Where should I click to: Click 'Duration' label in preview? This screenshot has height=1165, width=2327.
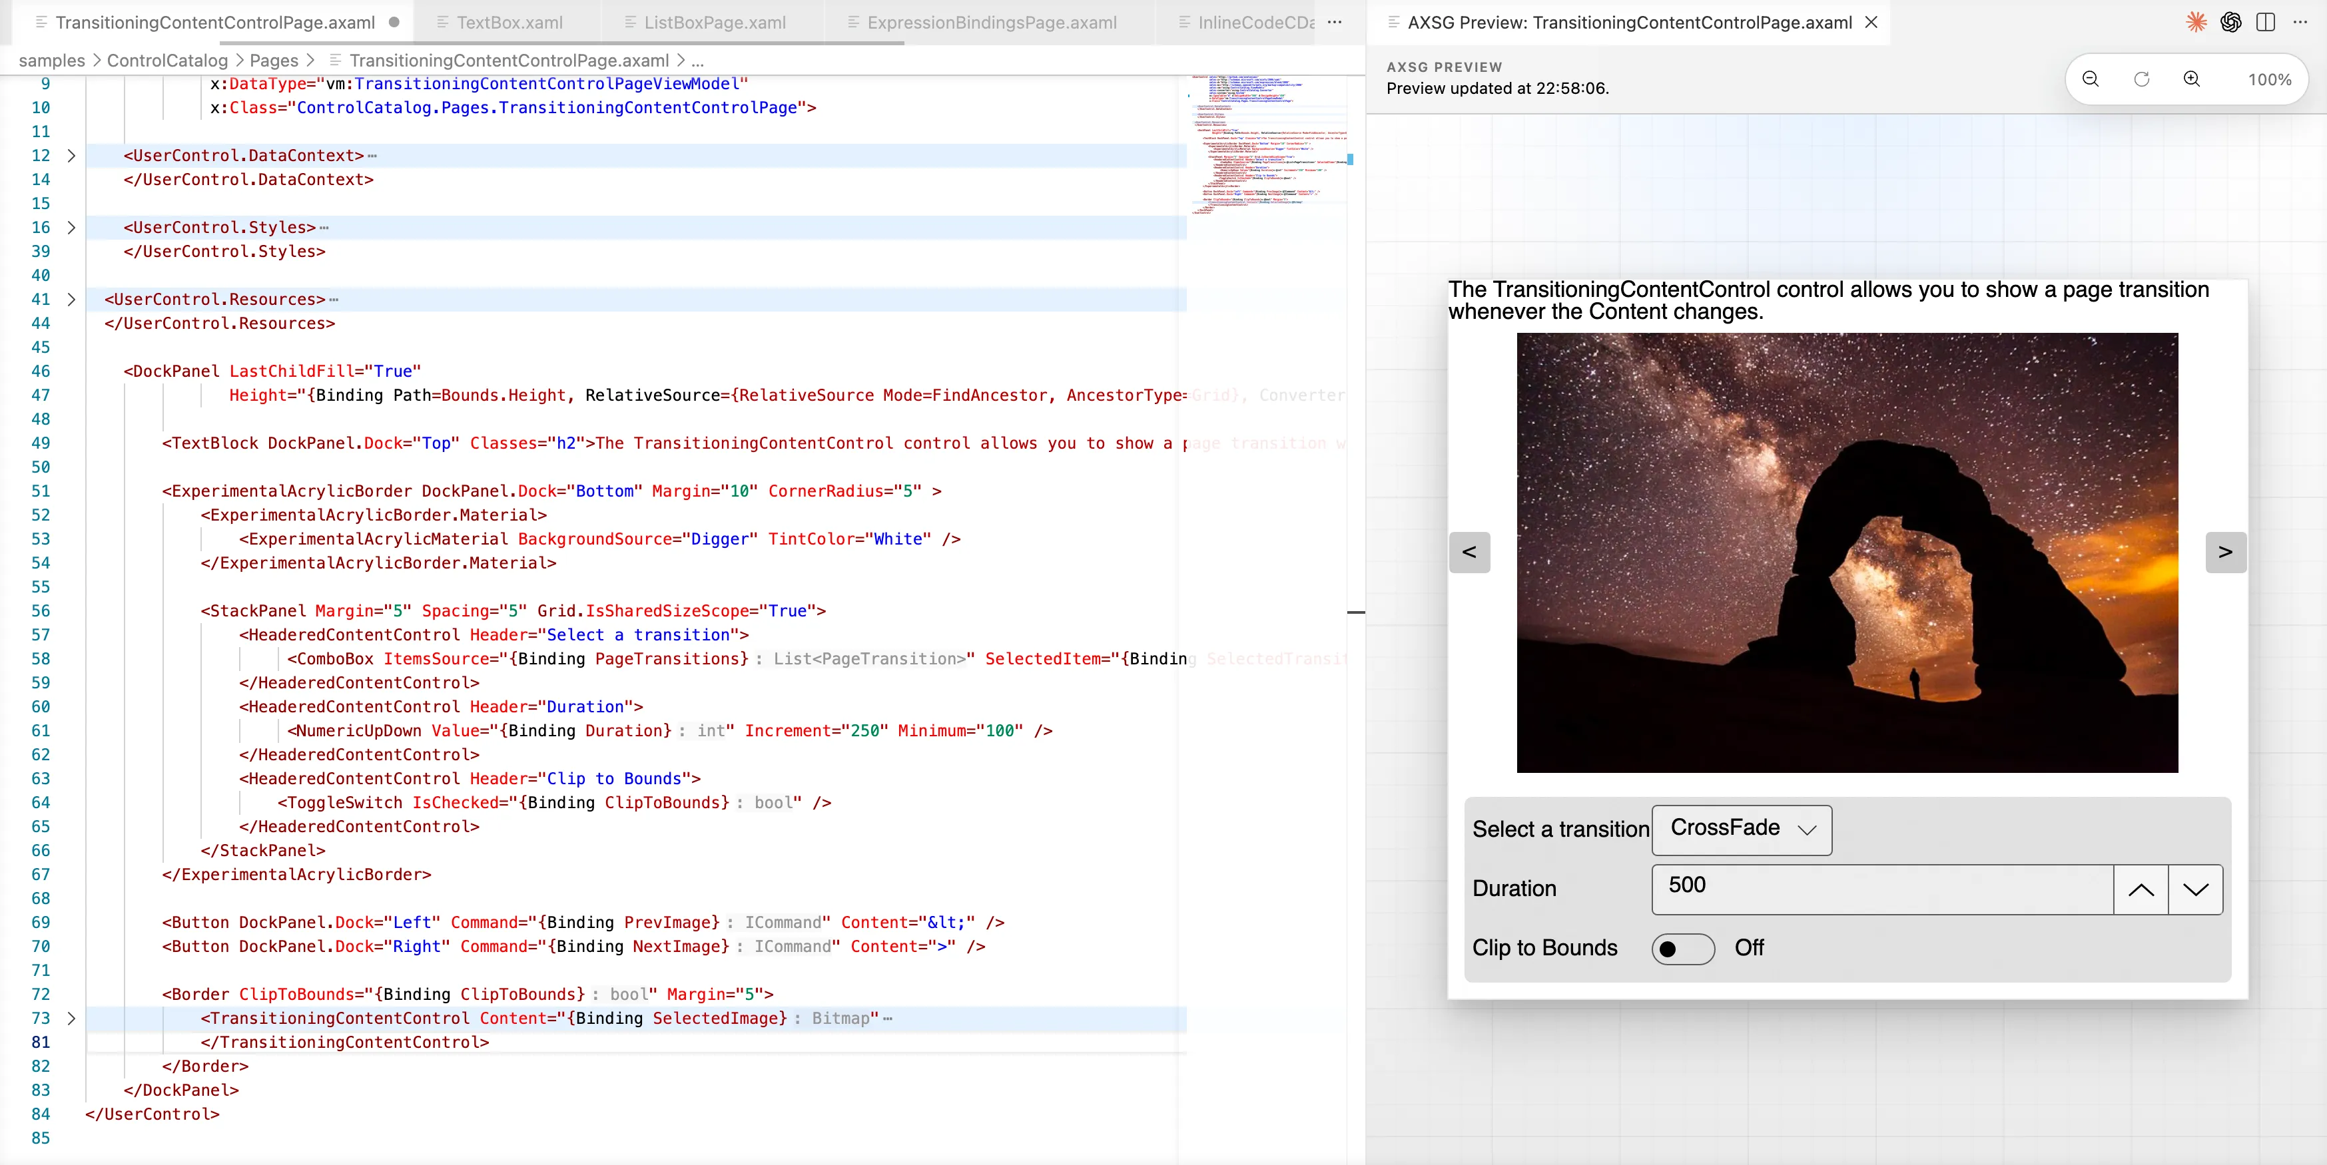pos(1514,889)
